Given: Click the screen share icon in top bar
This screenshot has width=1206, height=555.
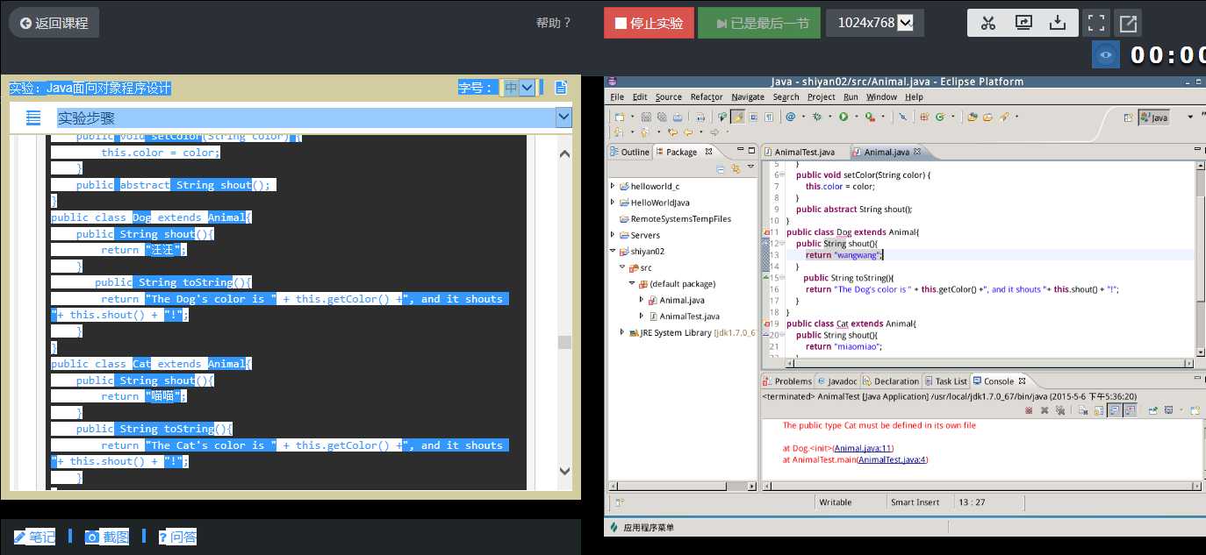Looking at the screenshot, I should point(1023,23).
